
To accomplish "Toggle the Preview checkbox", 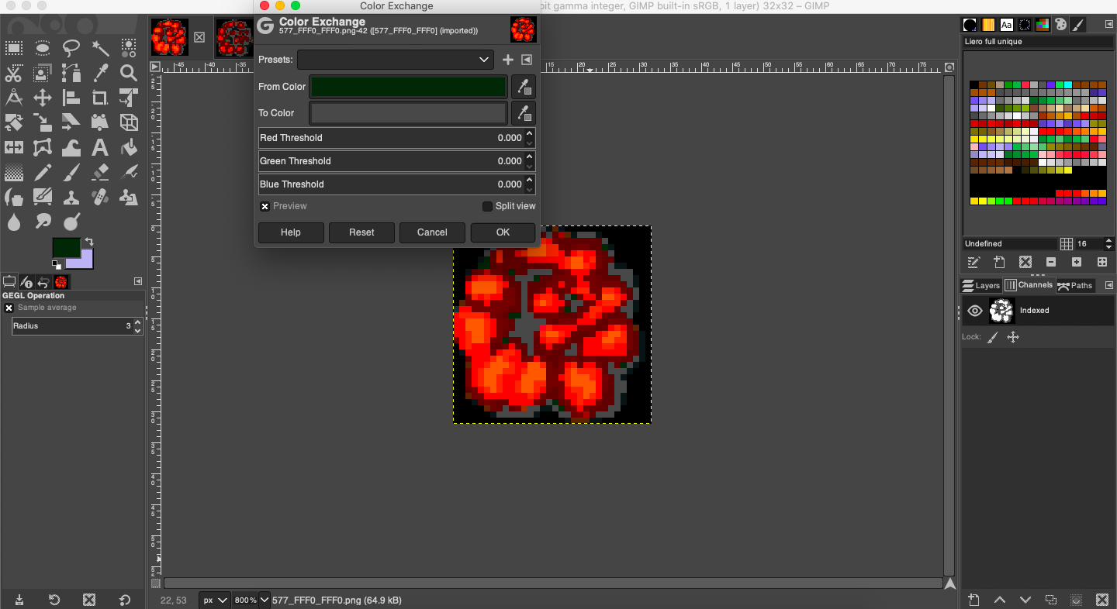I will (x=265, y=206).
